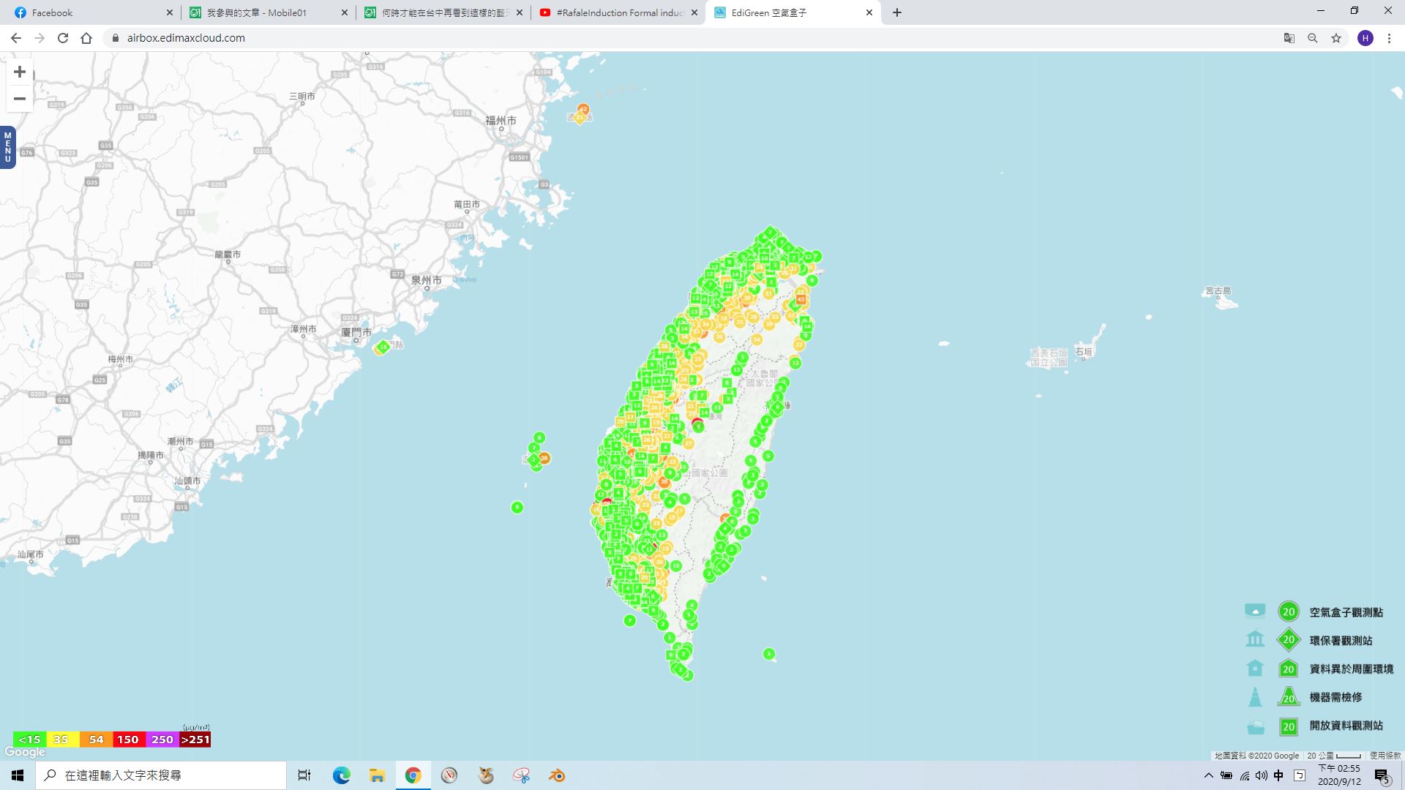This screenshot has height=790, width=1405.
Task: Click legend text 開放資料觀測站
Action: pyautogui.click(x=1346, y=726)
